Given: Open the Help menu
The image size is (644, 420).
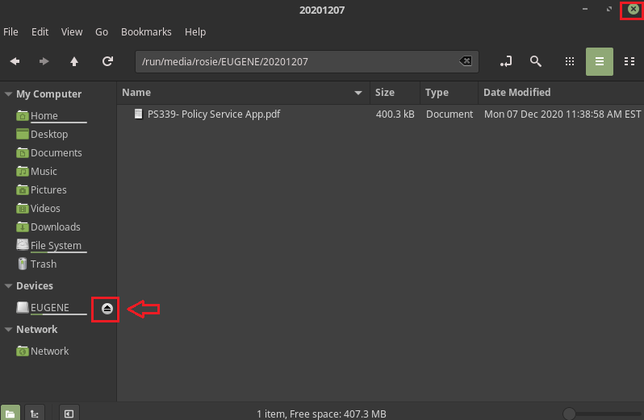Looking at the screenshot, I should [195, 32].
